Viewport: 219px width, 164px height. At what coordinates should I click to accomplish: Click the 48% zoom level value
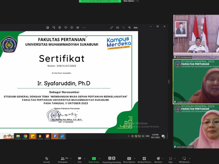click(136, 28)
